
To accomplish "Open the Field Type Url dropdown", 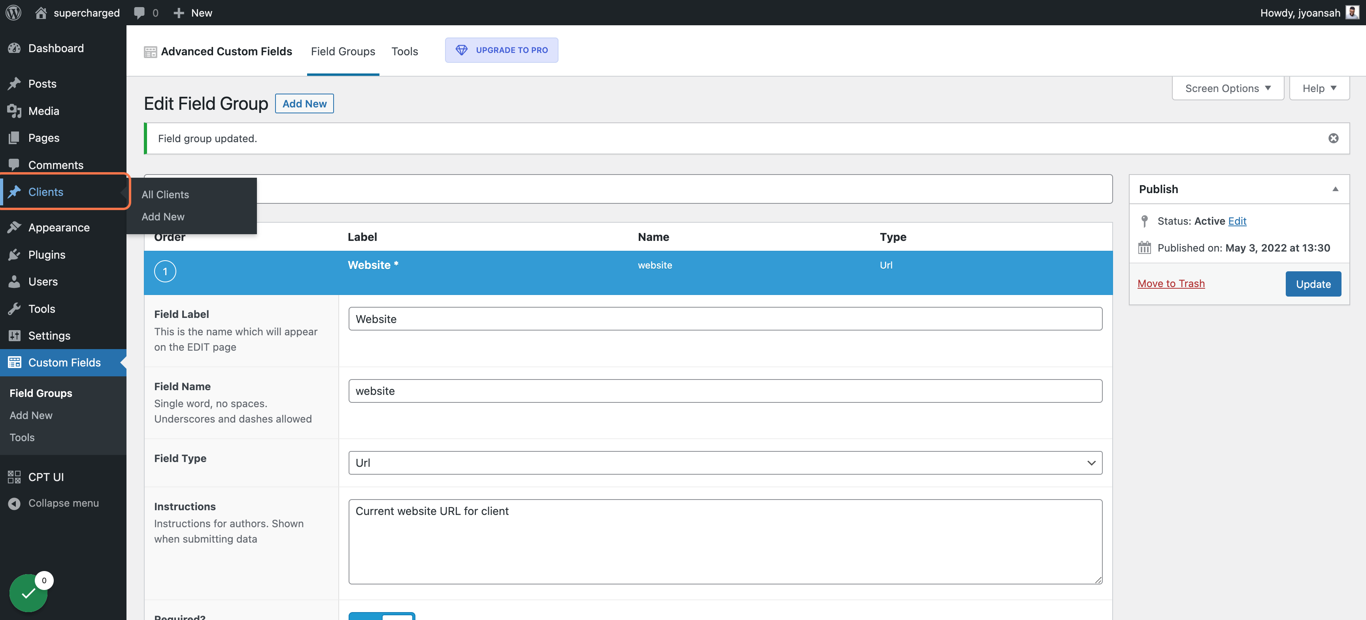I will point(725,462).
